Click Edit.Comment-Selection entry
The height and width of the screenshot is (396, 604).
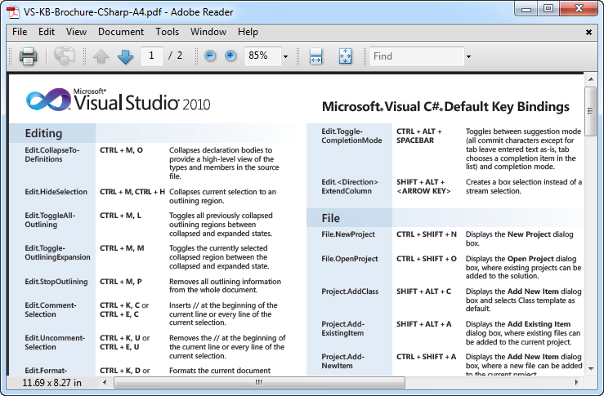coord(51,309)
